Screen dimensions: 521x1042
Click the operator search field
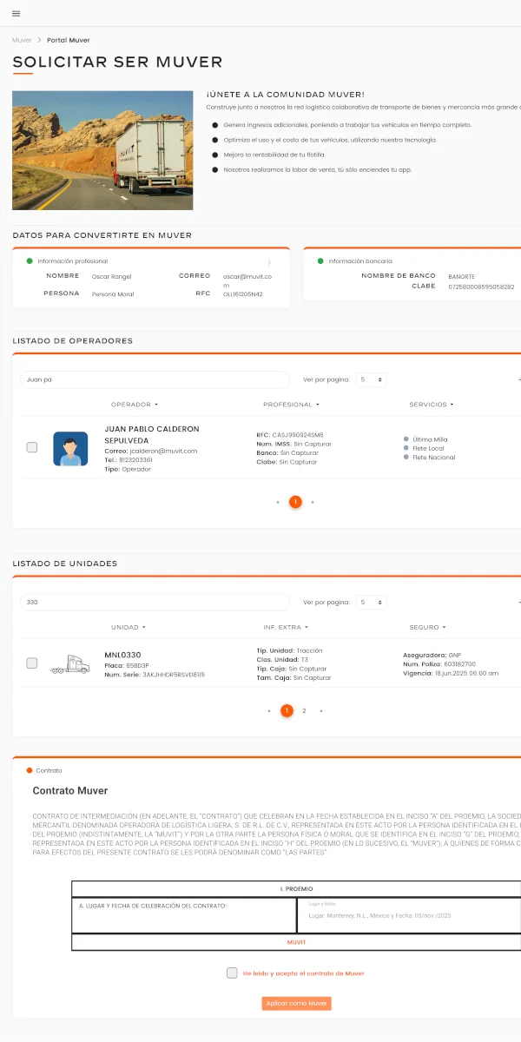point(155,379)
